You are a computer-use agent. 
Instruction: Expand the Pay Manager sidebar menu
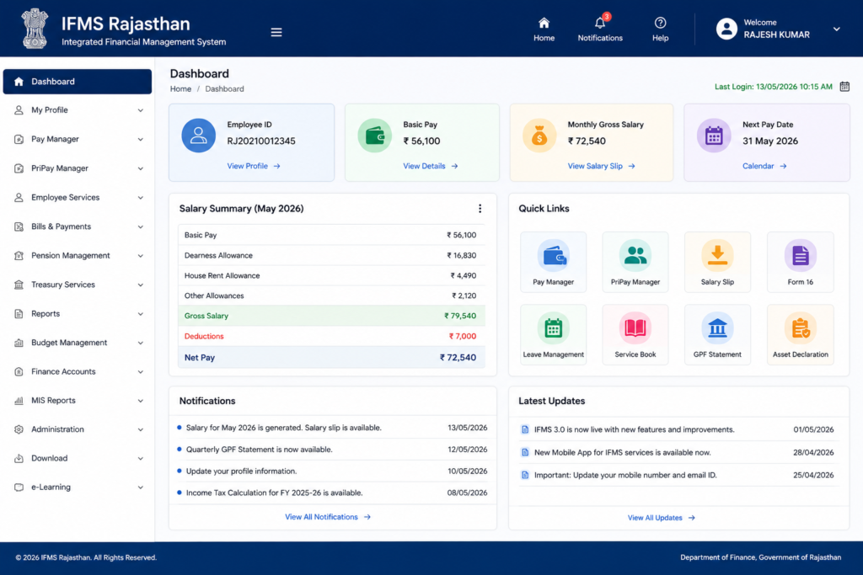pyautogui.click(x=77, y=139)
